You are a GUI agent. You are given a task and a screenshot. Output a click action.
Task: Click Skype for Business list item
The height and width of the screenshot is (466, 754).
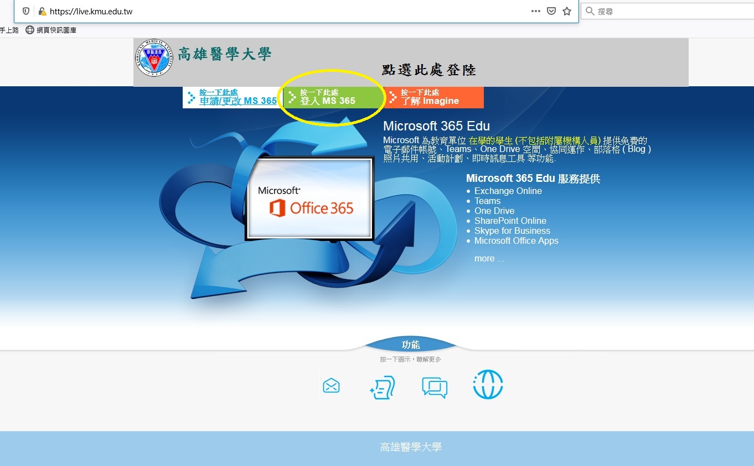[512, 231]
